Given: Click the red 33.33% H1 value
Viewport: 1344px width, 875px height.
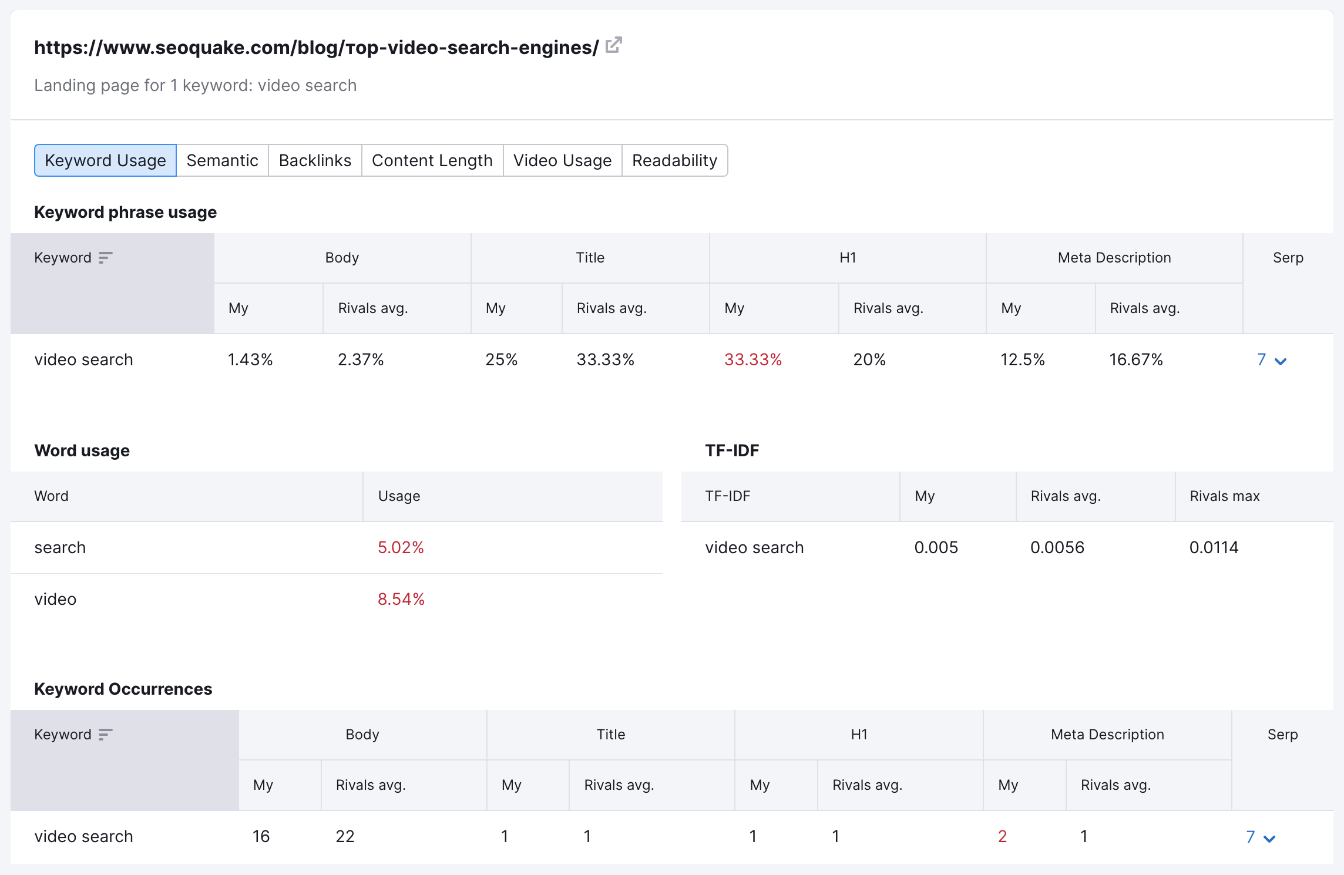Looking at the screenshot, I should 754,360.
